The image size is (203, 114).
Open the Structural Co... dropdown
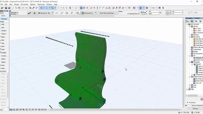(x=88, y=13)
